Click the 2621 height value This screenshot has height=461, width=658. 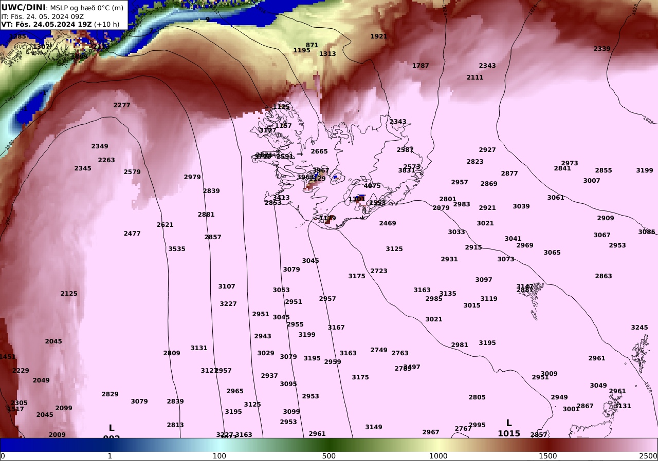click(165, 225)
